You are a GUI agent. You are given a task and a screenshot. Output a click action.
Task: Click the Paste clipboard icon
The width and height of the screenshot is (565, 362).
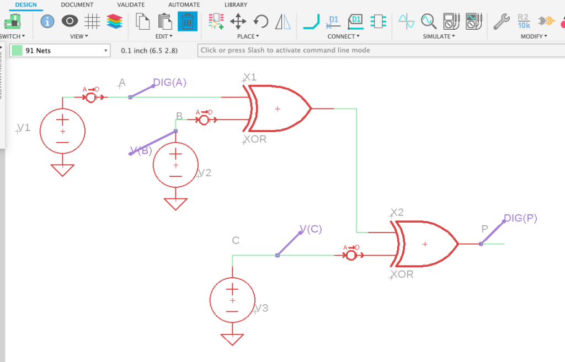click(165, 21)
